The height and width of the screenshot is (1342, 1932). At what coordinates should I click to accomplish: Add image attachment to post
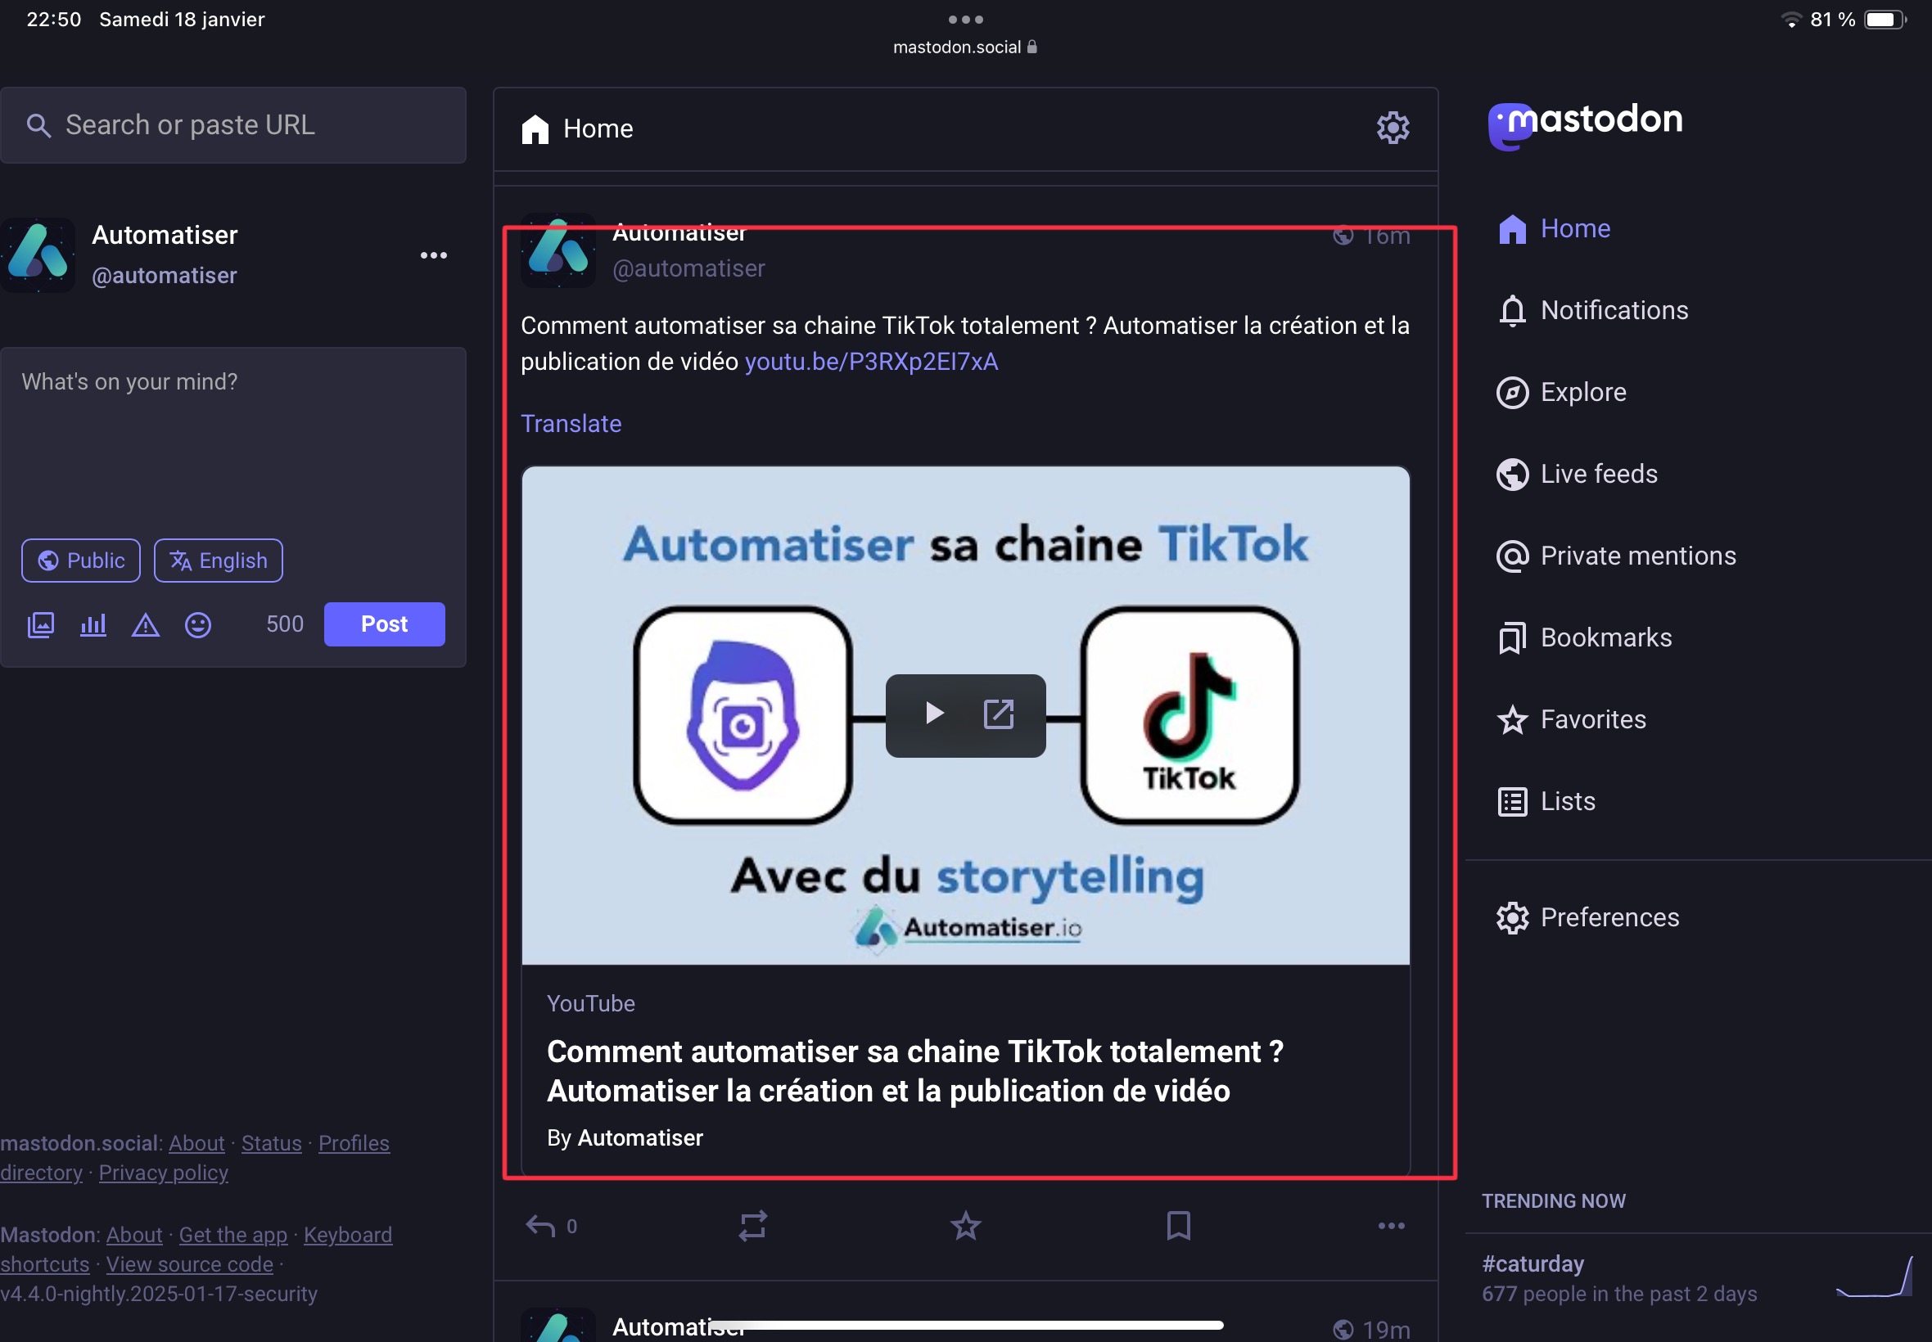coord(40,624)
